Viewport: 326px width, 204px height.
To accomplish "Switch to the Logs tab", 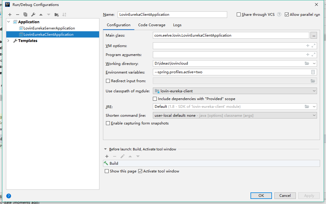I will point(177,25).
